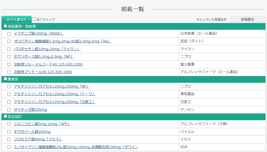Image resolution: width=267 pixels, height=152 pixels.
Task: Open the 添付文書改訂 tab
Action: [x=17, y=19]
